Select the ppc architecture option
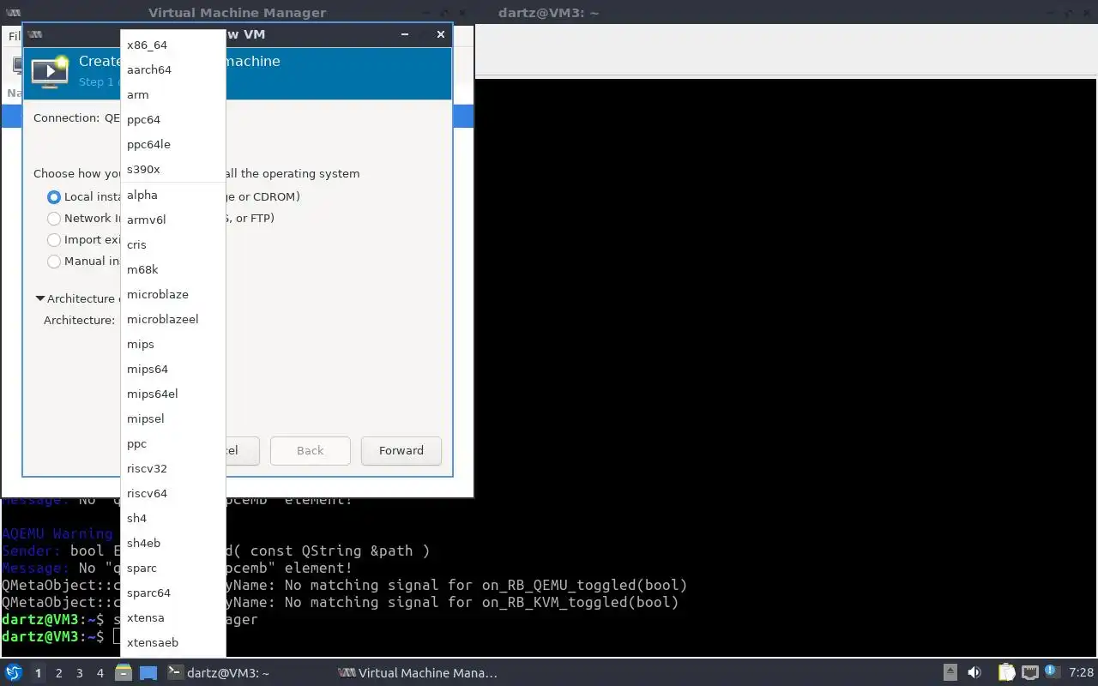The image size is (1098, 686). click(x=173, y=443)
